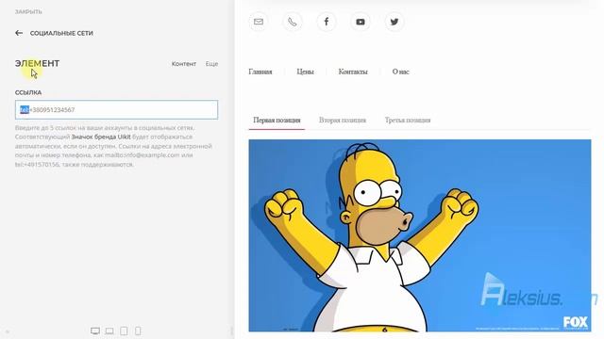This screenshot has width=604, height=339.
Task: Switch preview to laptop device icon
Action: [109, 331]
